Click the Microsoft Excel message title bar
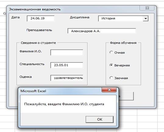This screenshot has height=132, width=164. [61, 91]
